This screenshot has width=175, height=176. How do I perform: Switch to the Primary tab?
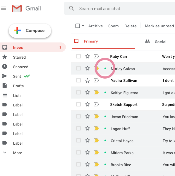(x=91, y=41)
